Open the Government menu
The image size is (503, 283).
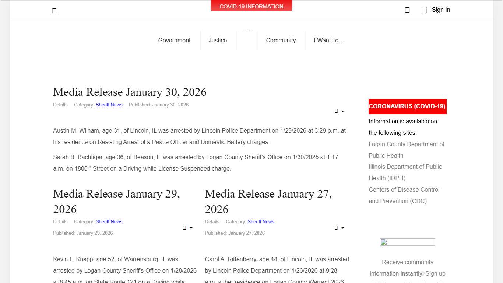(174, 40)
